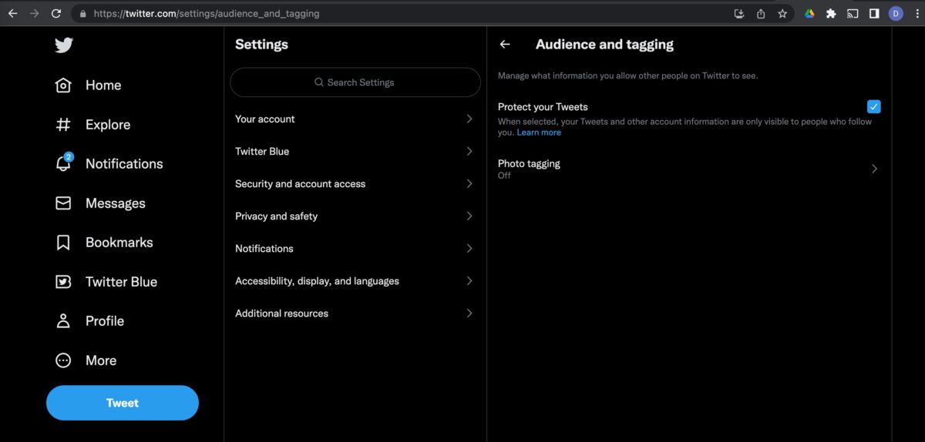Open the Learn more link
The height and width of the screenshot is (442, 925).
(539, 132)
